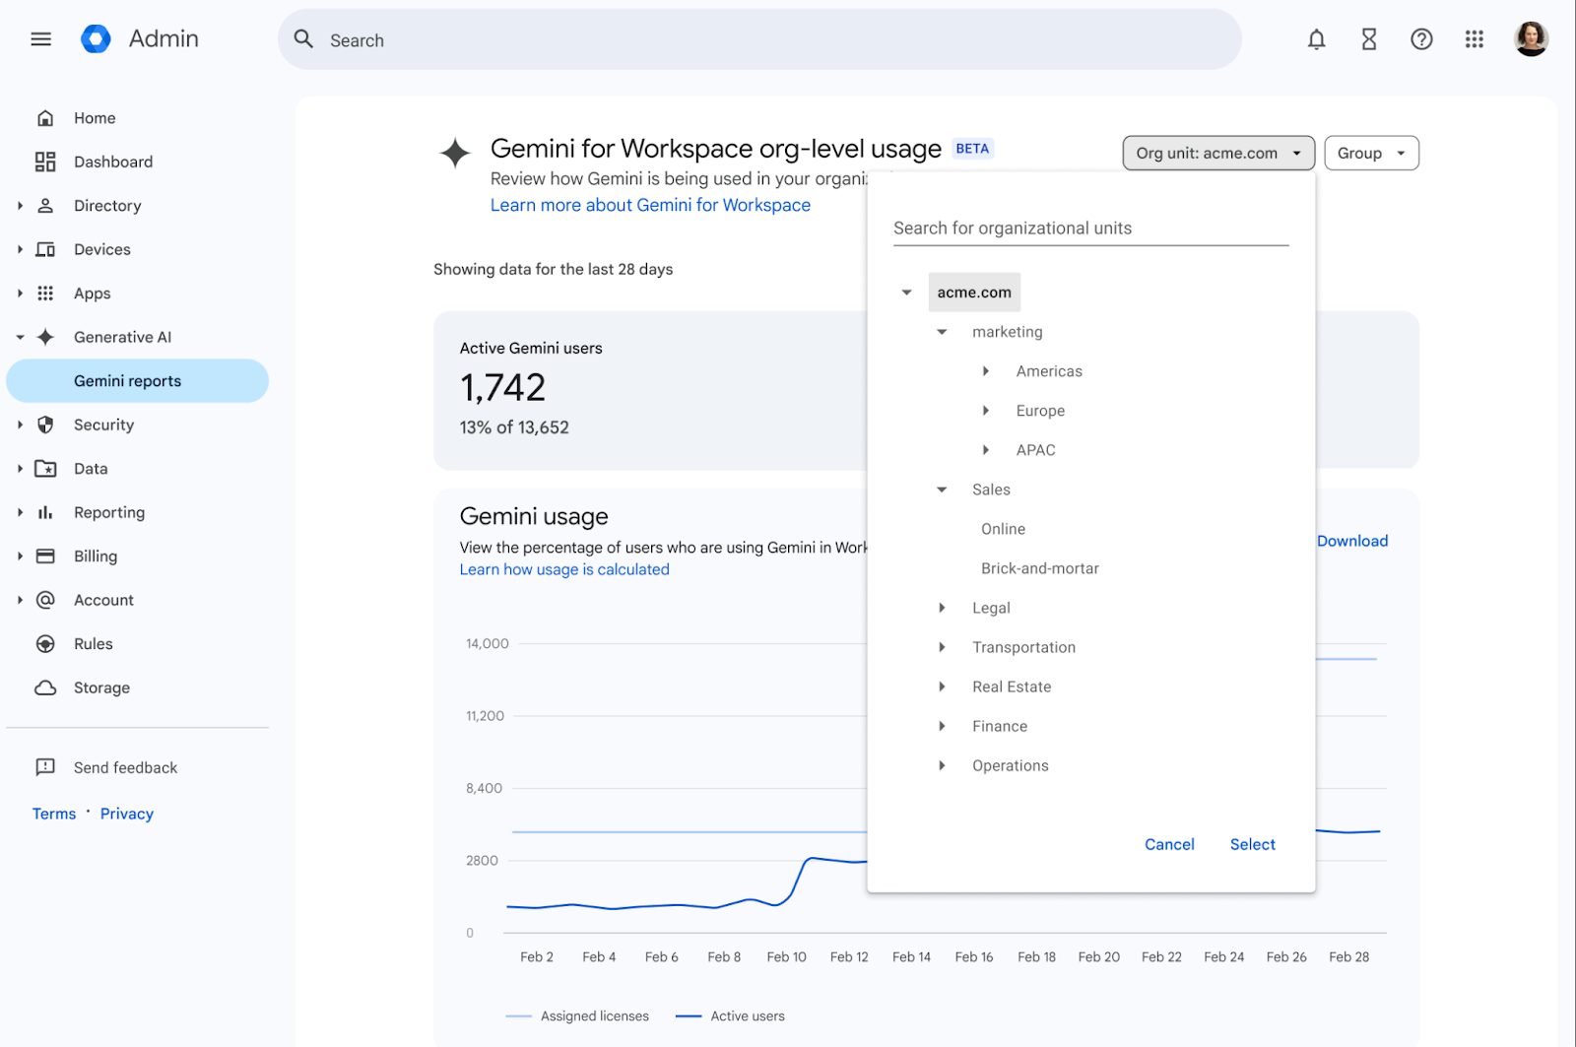Open the main hamburger menu
Viewport: 1576px width, 1047px height.
40,39
